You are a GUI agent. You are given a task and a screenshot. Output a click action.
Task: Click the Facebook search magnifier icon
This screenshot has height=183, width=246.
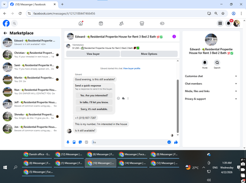coord(14,24)
